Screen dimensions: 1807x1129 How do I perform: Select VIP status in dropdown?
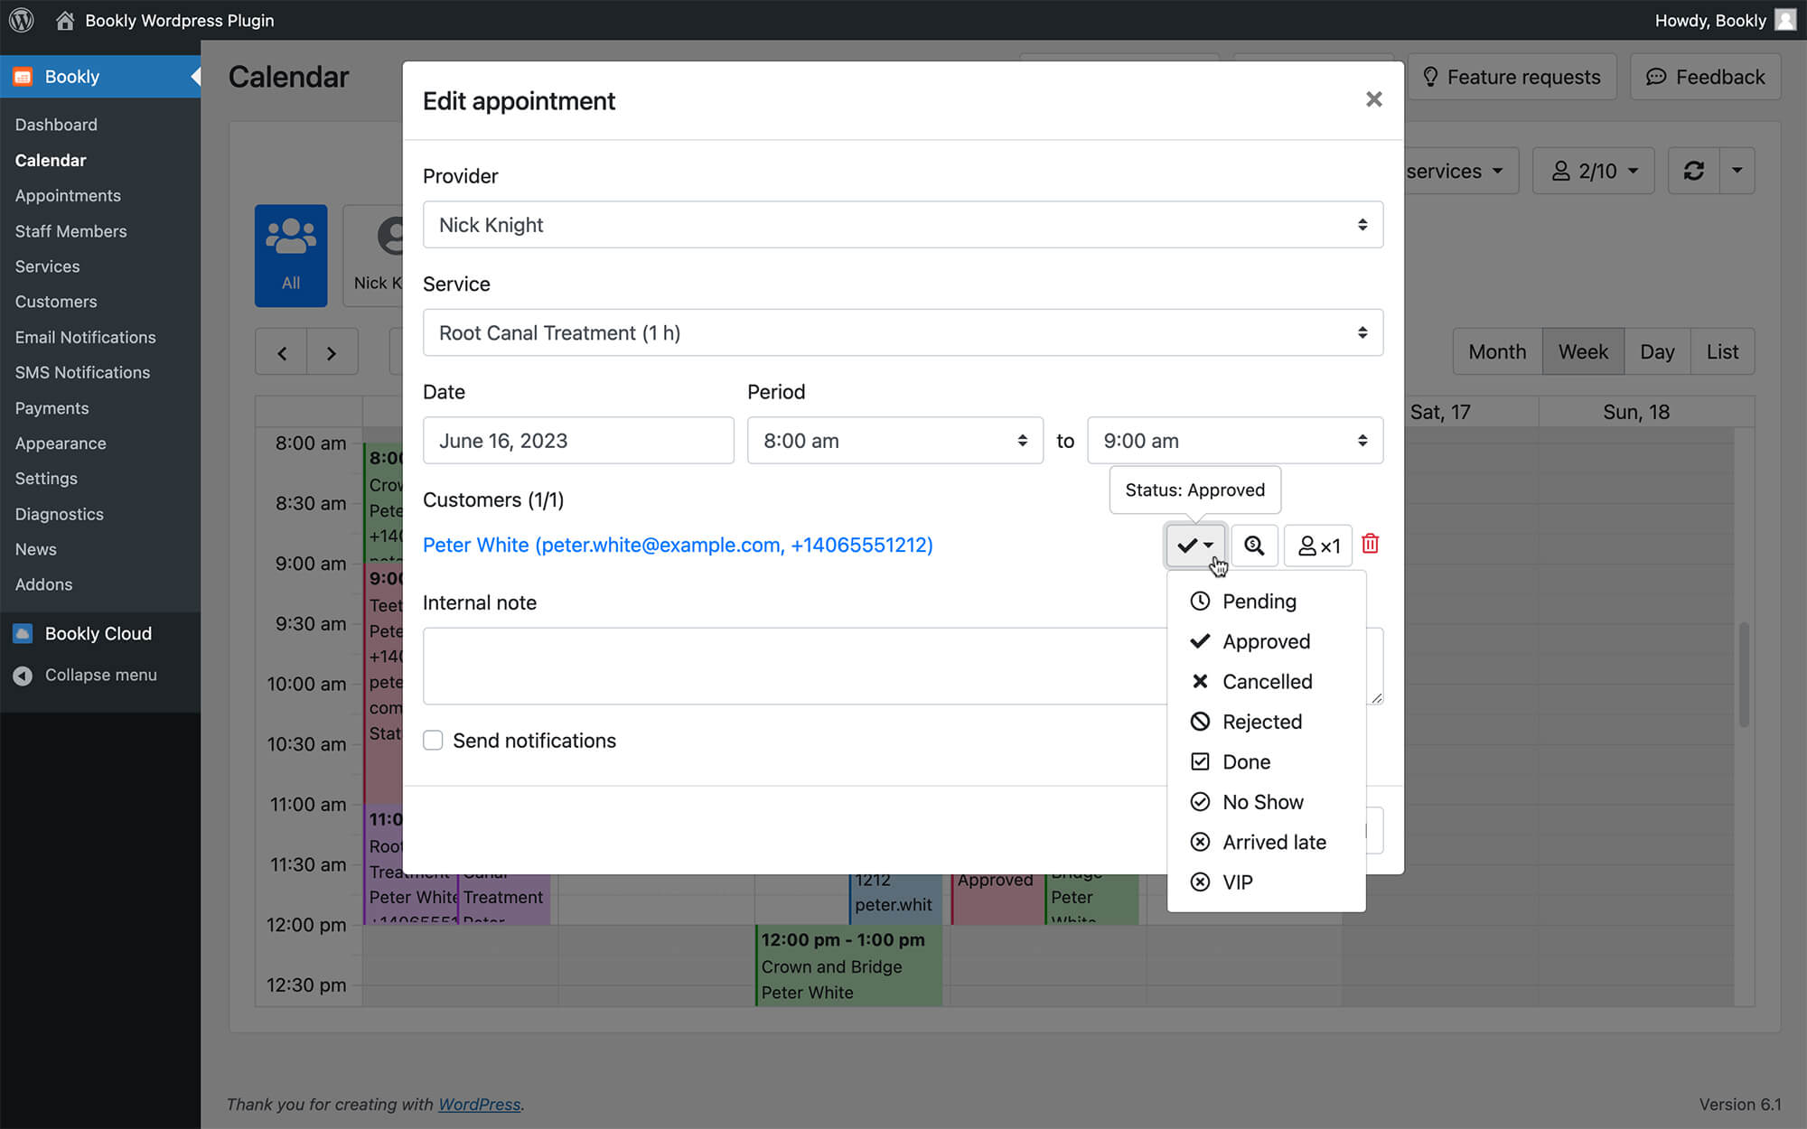coord(1266,882)
